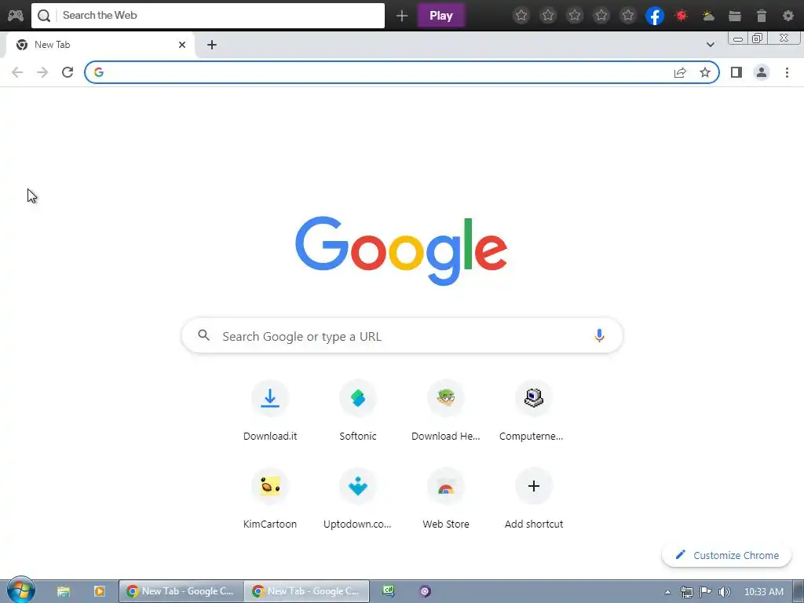Open the Download.it shortcut
The image size is (804, 603).
tap(270, 411)
